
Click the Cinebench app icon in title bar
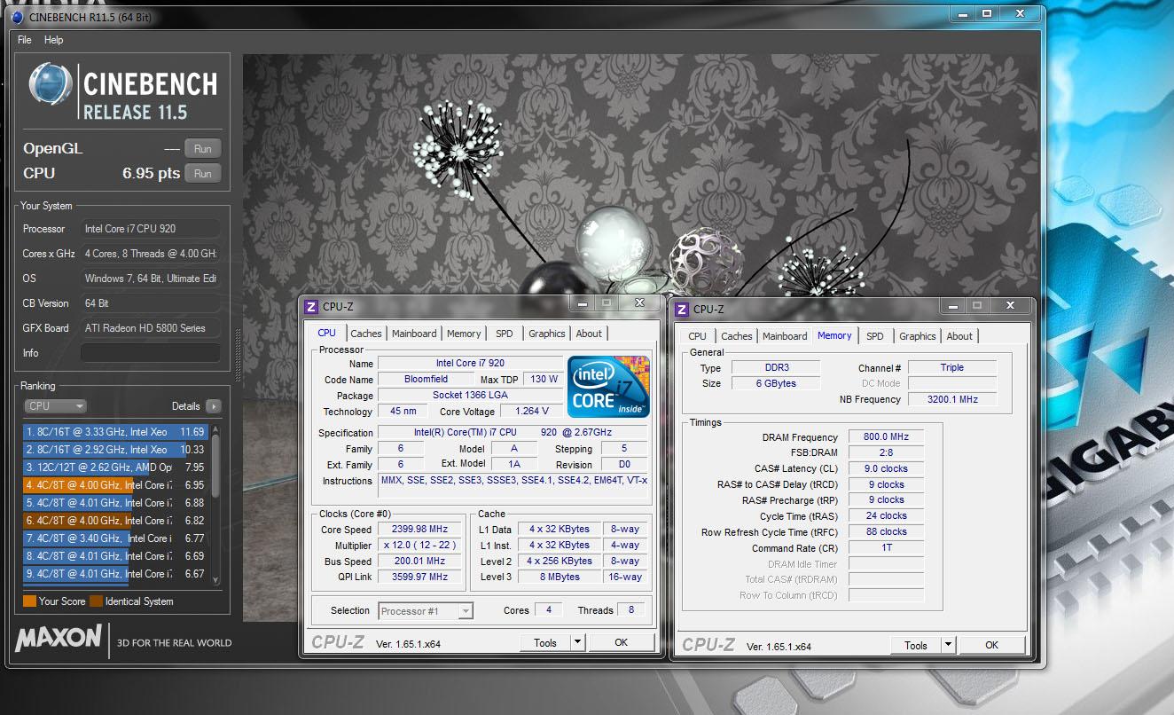(x=18, y=17)
